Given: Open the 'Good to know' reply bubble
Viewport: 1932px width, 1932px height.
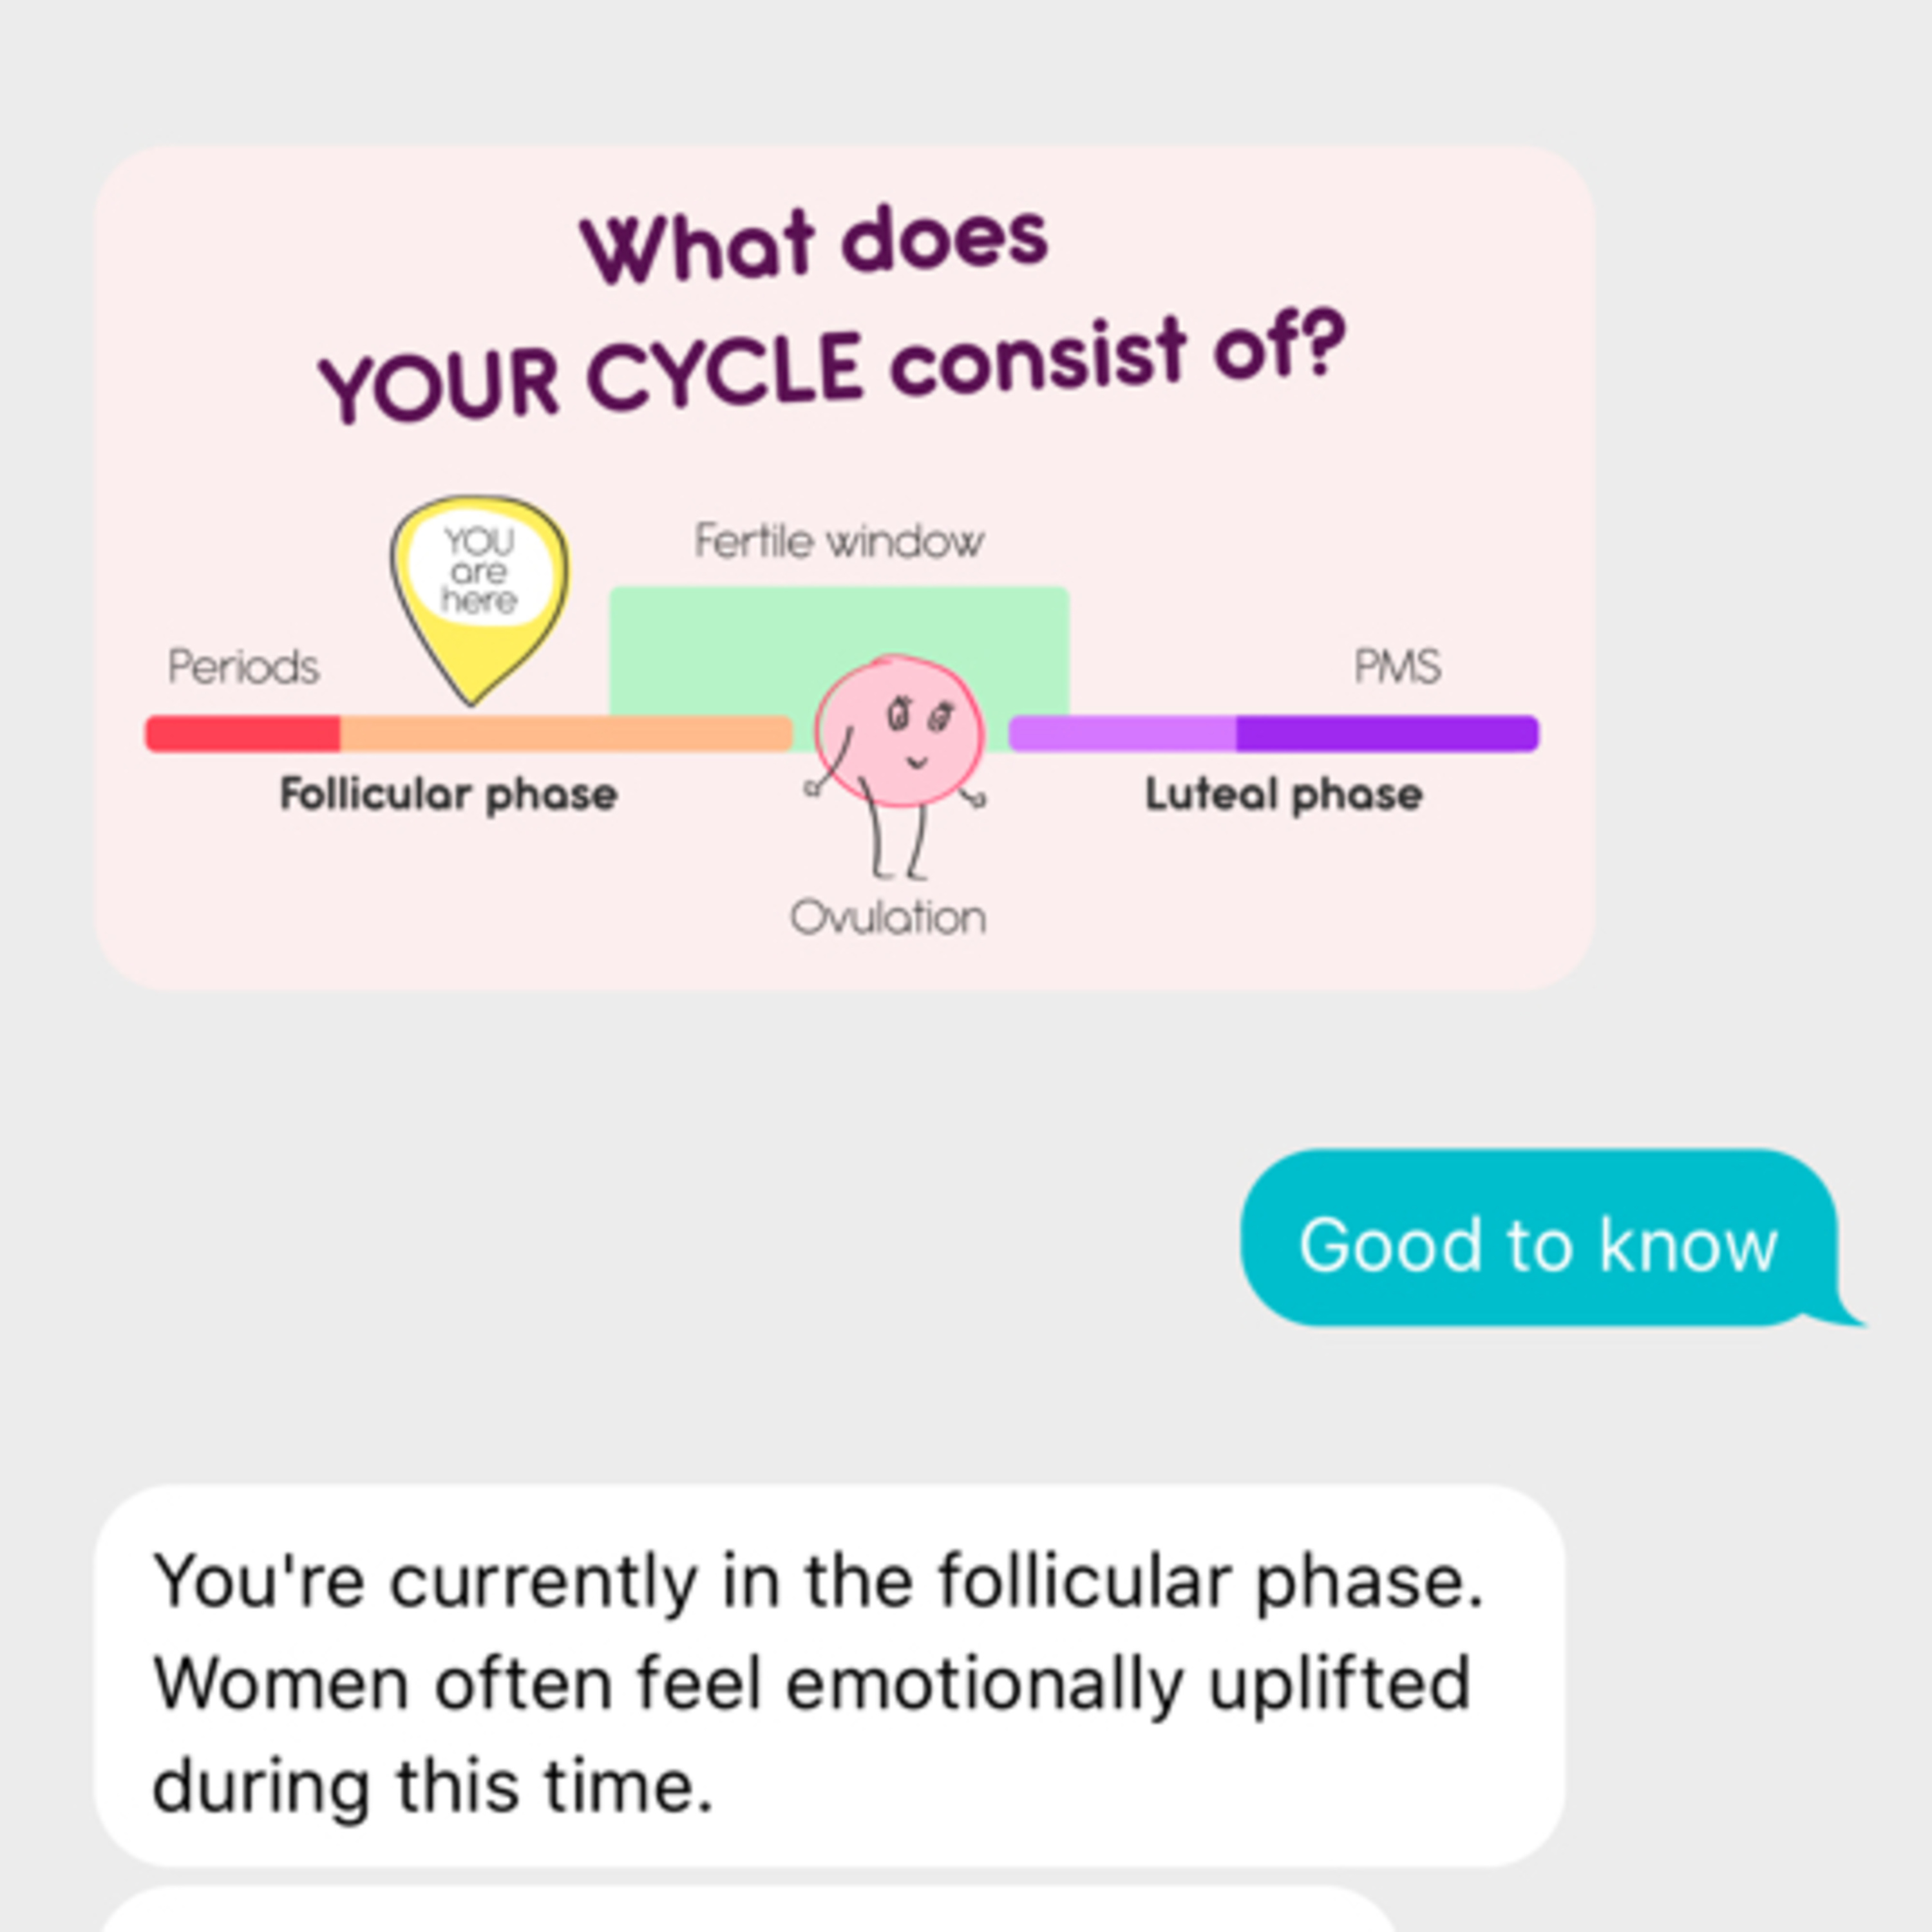Looking at the screenshot, I should click(x=1539, y=1238).
